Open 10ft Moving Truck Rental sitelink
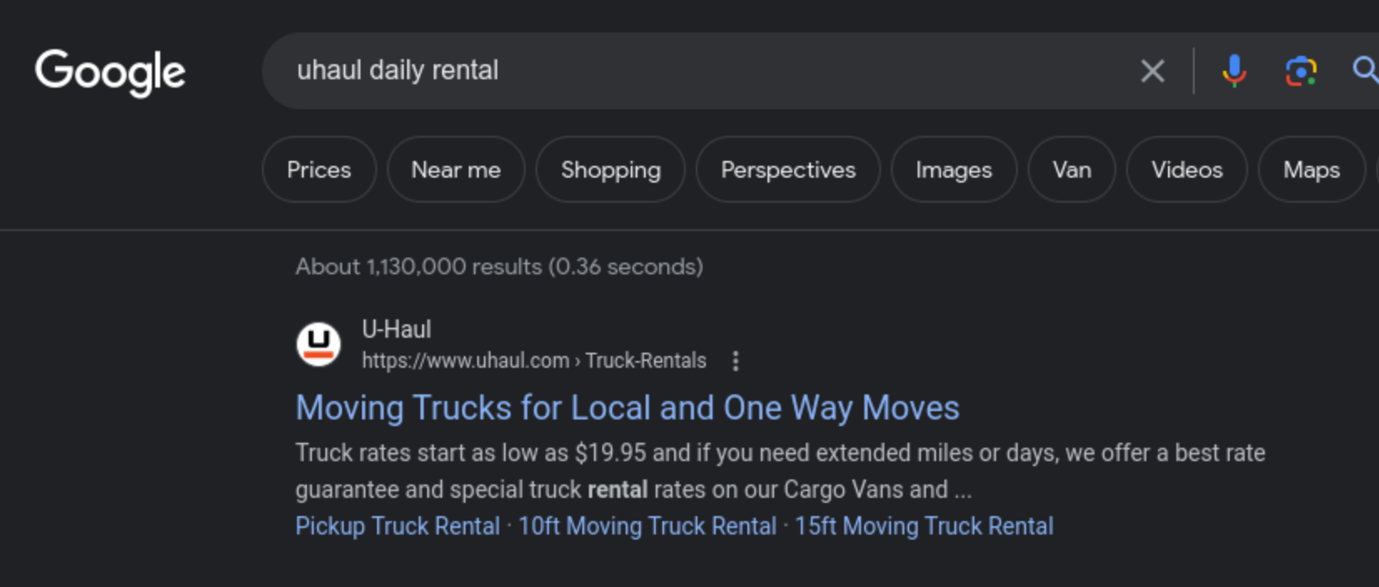Screen dimensions: 1379x587 [x=647, y=527]
